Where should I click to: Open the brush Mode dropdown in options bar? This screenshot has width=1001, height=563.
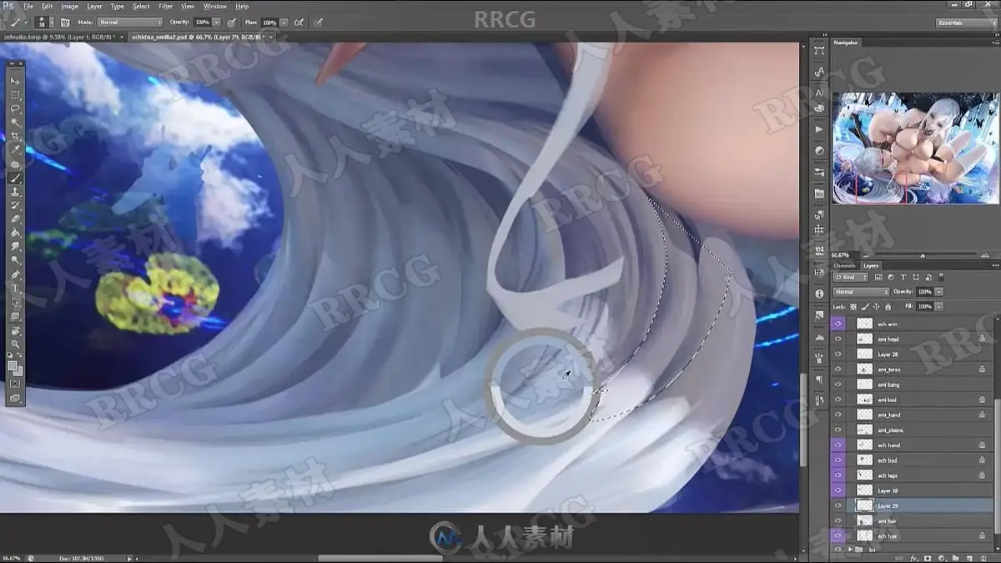pos(129,22)
